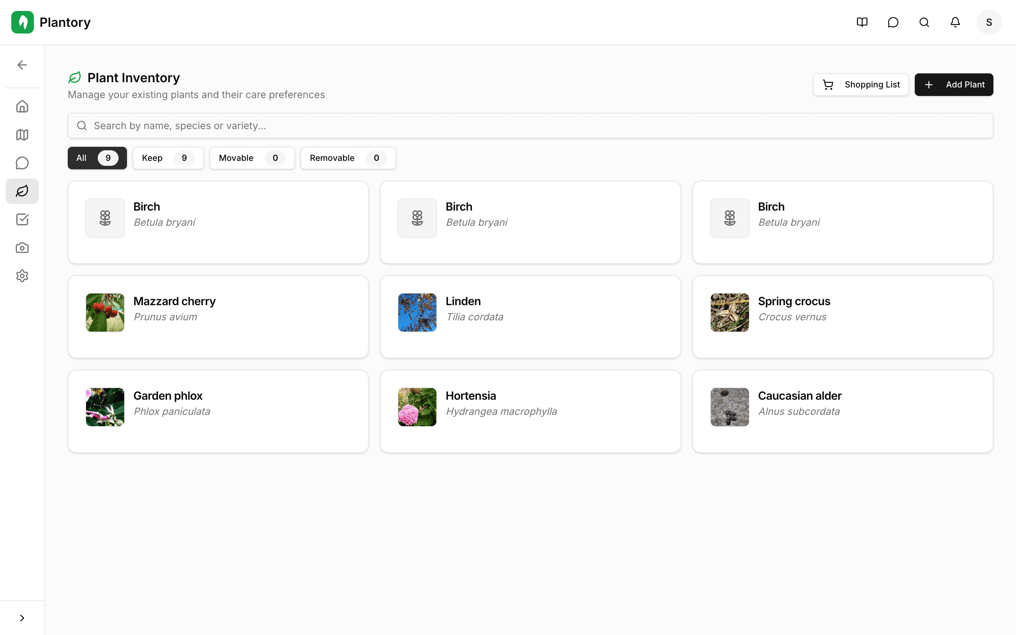This screenshot has height=635, width=1016.
Task: Open Settings via the gear icon
Action: click(22, 276)
